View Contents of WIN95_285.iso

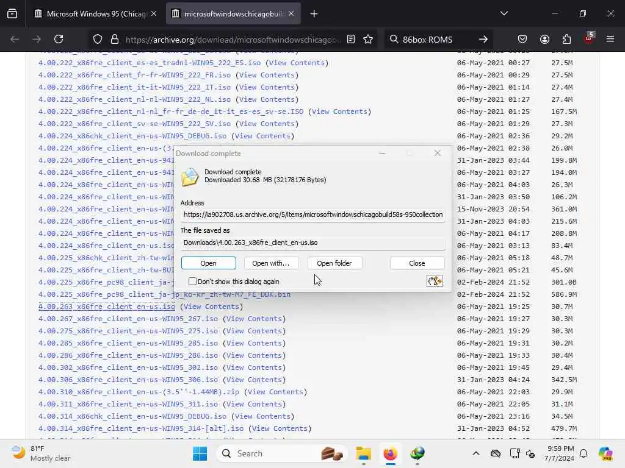pos(254,343)
